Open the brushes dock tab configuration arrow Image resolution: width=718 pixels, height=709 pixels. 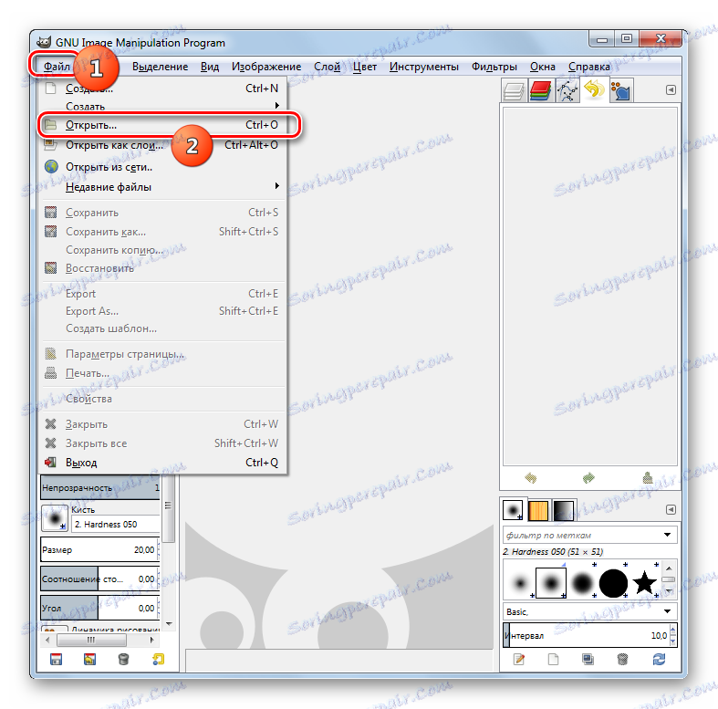pyautogui.click(x=671, y=509)
